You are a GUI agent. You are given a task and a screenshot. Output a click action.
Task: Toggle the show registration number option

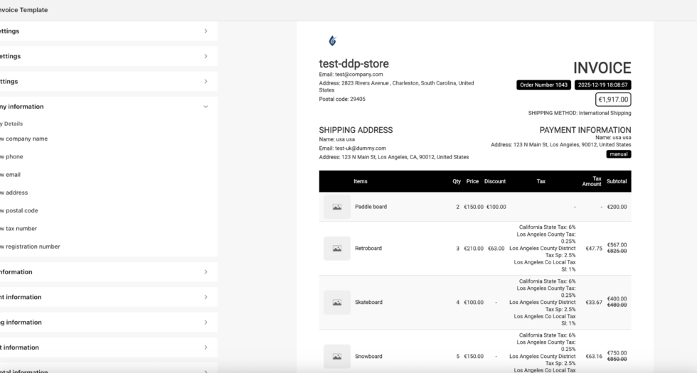[x=31, y=247]
